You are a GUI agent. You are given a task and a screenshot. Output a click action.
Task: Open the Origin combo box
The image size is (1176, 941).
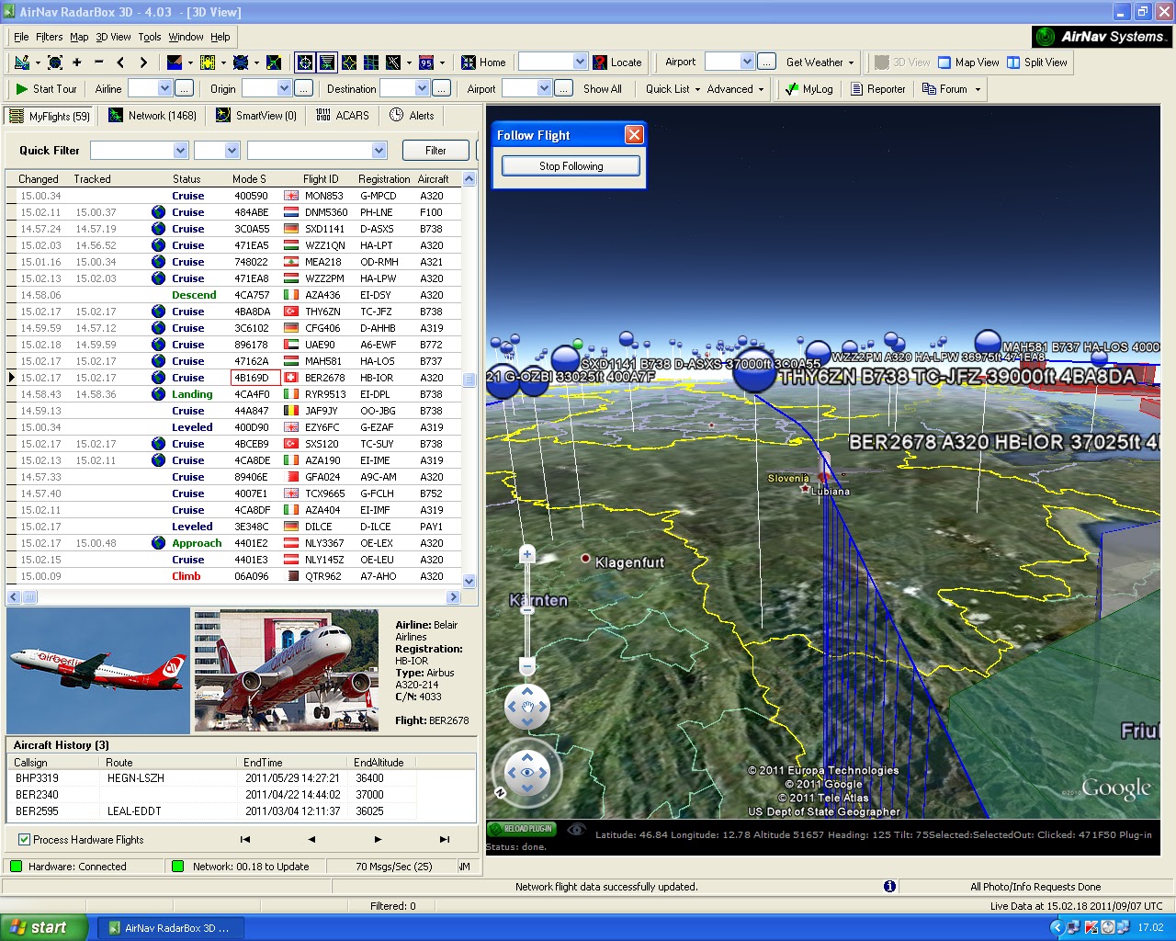click(x=266, y=88)
